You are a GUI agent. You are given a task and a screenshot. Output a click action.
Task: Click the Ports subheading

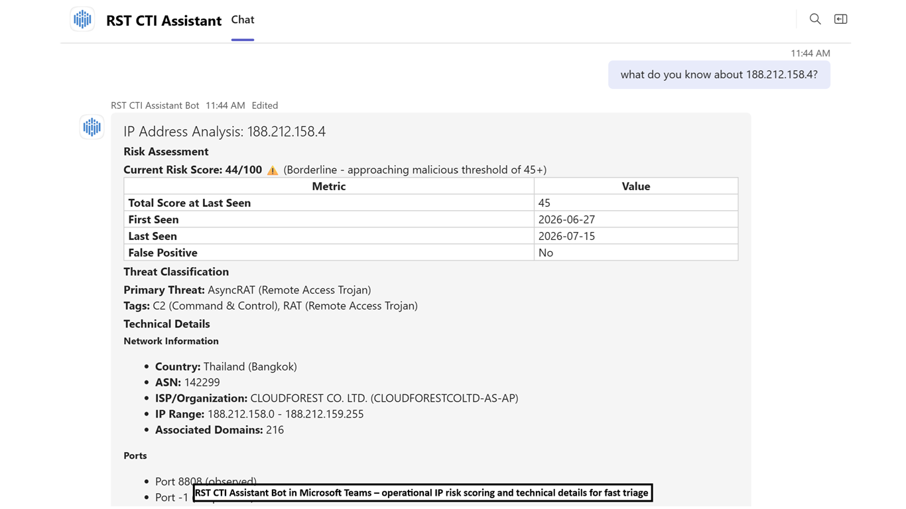point(135,456)
